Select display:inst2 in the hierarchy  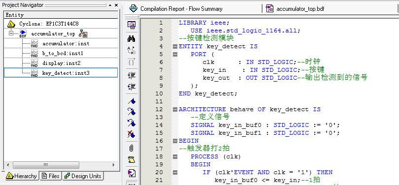click(x=61, y=63)
